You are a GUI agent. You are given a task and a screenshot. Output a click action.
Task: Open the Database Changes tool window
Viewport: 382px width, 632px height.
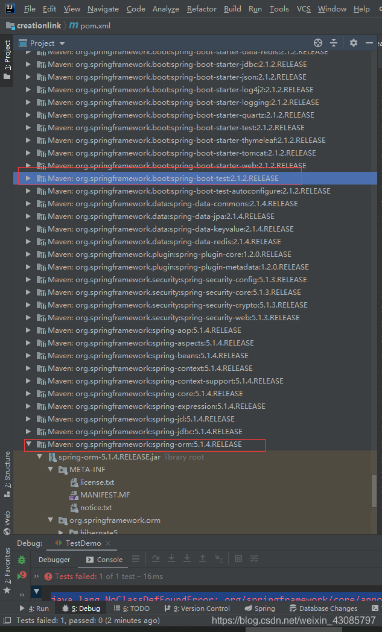tap(323, 608)
